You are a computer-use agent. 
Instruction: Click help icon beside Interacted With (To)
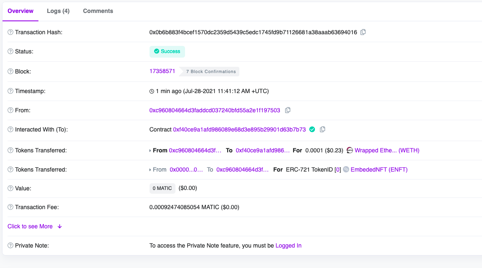pos(10,129)
